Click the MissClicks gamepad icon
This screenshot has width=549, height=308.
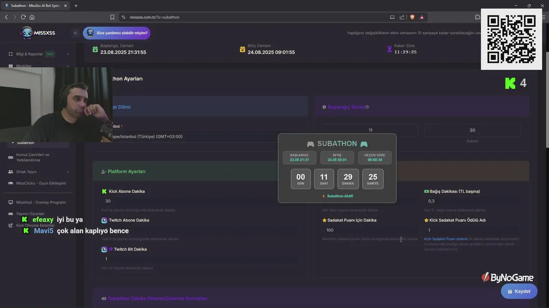tap(11, 183)
